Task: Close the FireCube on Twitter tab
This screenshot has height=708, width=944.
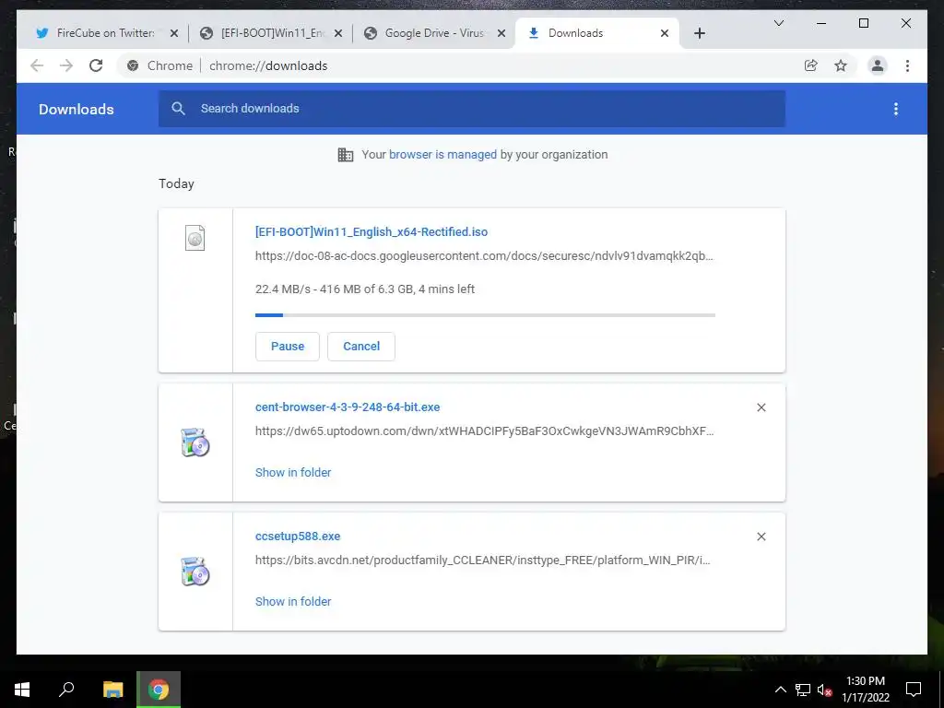Action: pyautogui.click(x=174, y=33)
